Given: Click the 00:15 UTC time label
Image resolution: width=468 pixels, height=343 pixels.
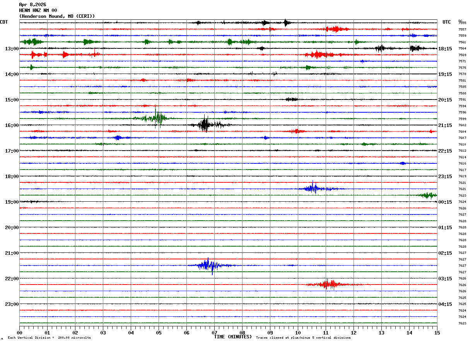Looking at the screenshot, I should pyautogui.click(x=445, y=202).
